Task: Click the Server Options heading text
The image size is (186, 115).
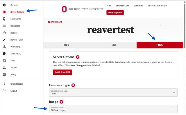Action: click(64, 57)
